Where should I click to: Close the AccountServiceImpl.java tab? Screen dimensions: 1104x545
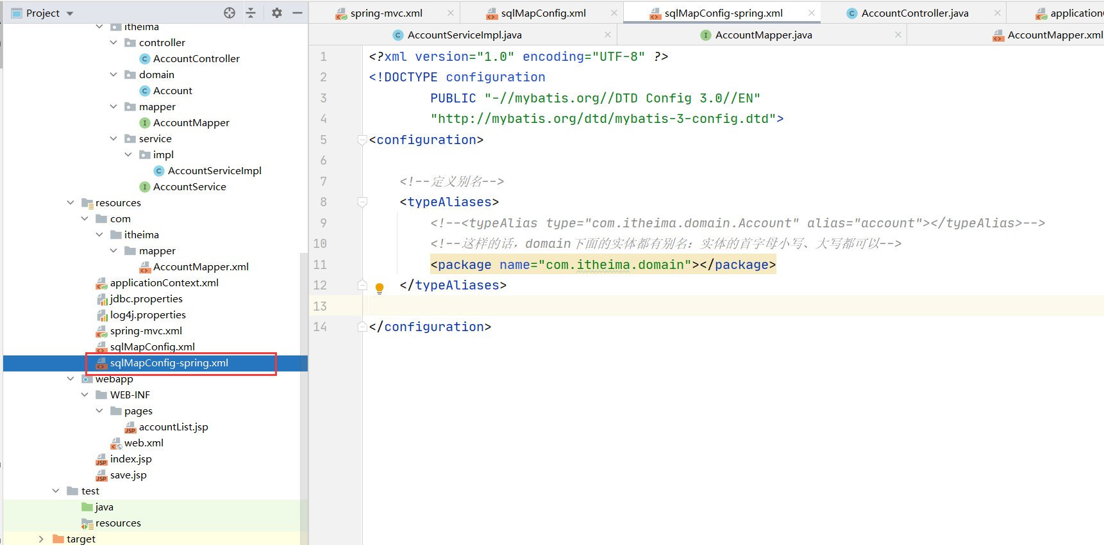608,35
